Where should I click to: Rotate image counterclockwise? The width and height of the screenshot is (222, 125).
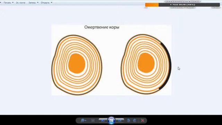129,120
